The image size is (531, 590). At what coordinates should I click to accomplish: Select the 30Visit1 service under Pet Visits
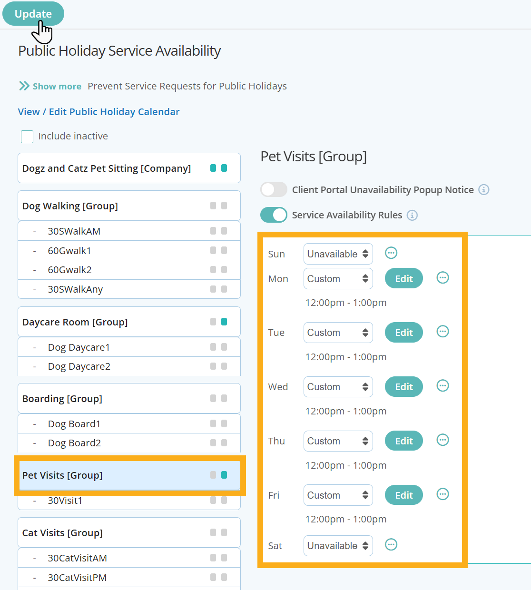click(66, 500)
